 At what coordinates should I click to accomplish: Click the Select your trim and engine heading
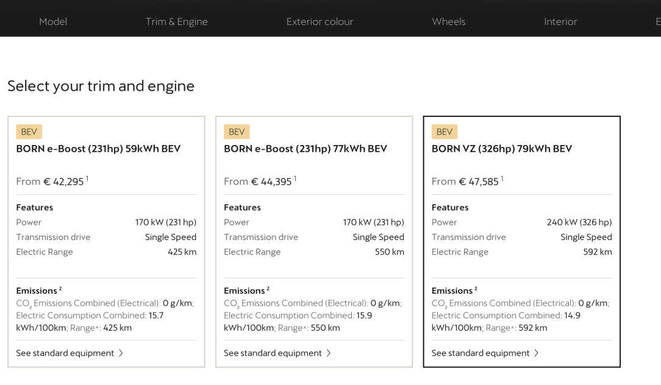click(101, 86)
